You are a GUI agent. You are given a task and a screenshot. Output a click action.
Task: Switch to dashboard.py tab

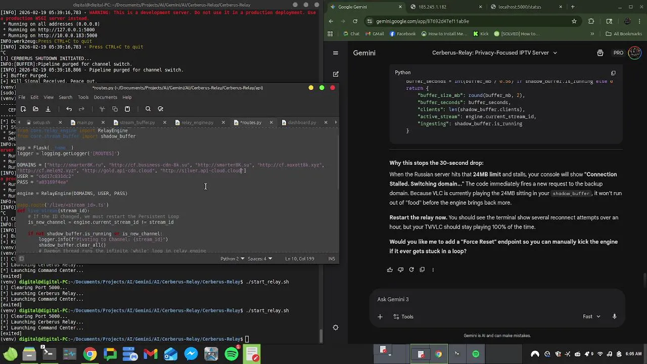[x=302, y=122]
